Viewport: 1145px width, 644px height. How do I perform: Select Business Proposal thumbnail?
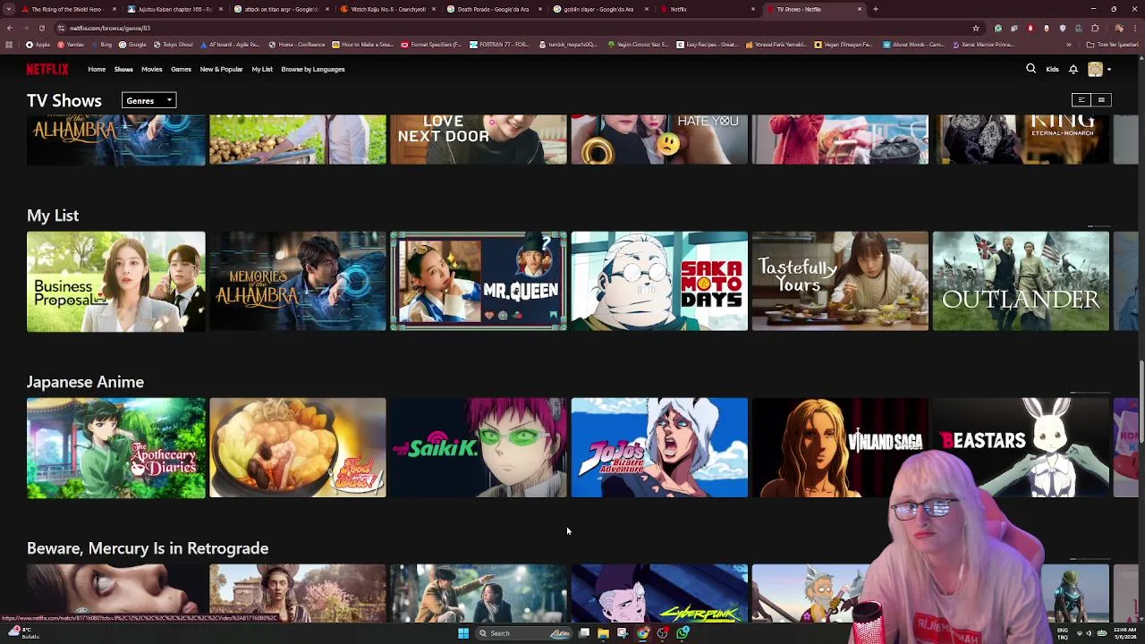[116, 282]
